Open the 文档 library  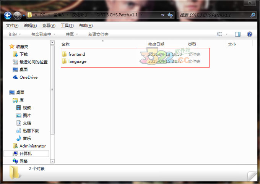pos(27,123)
